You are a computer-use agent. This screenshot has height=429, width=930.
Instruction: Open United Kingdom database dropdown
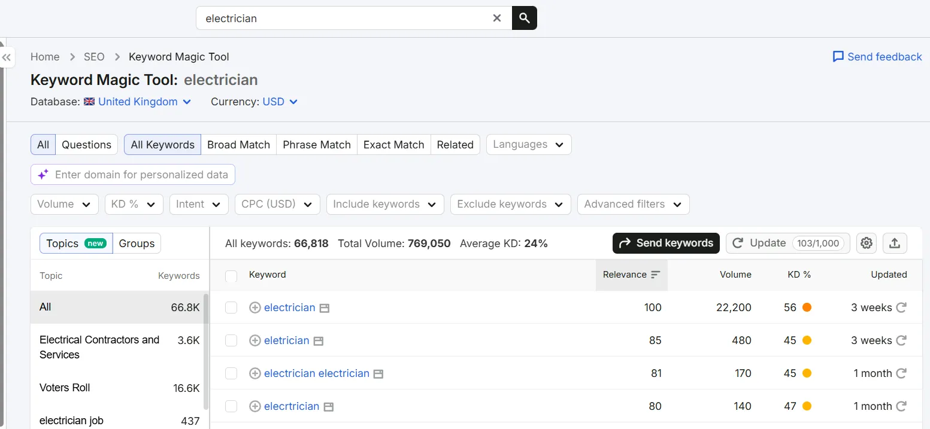coord(144,102)
